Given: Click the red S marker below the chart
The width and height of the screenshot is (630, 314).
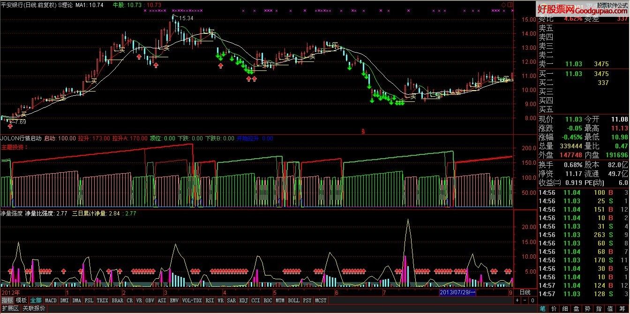Looking at the screenshot, I should pyautogui.click(x=363, y=131).
